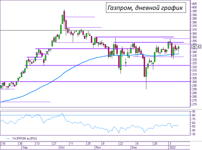Screen dimensions: 202x150
Task: Click the thick purple support line at 300
Action: pos(95,81)
